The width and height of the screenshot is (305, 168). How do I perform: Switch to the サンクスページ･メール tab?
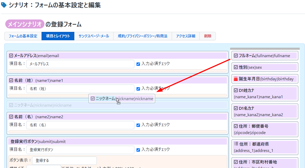coord(94,36)
